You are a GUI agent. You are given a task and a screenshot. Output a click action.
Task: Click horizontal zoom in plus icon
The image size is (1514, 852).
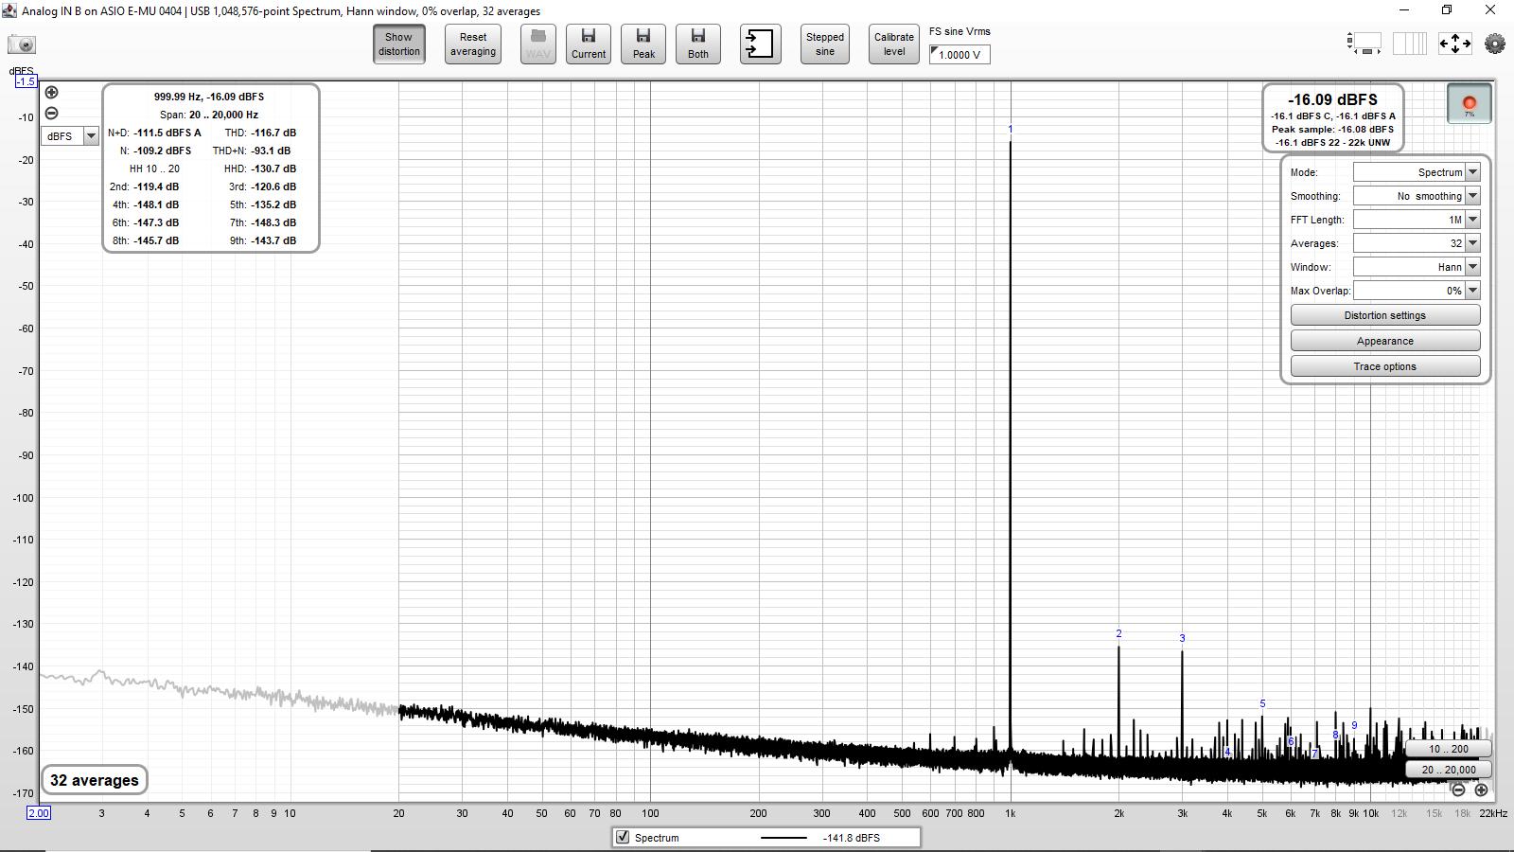click(1481, 790)
